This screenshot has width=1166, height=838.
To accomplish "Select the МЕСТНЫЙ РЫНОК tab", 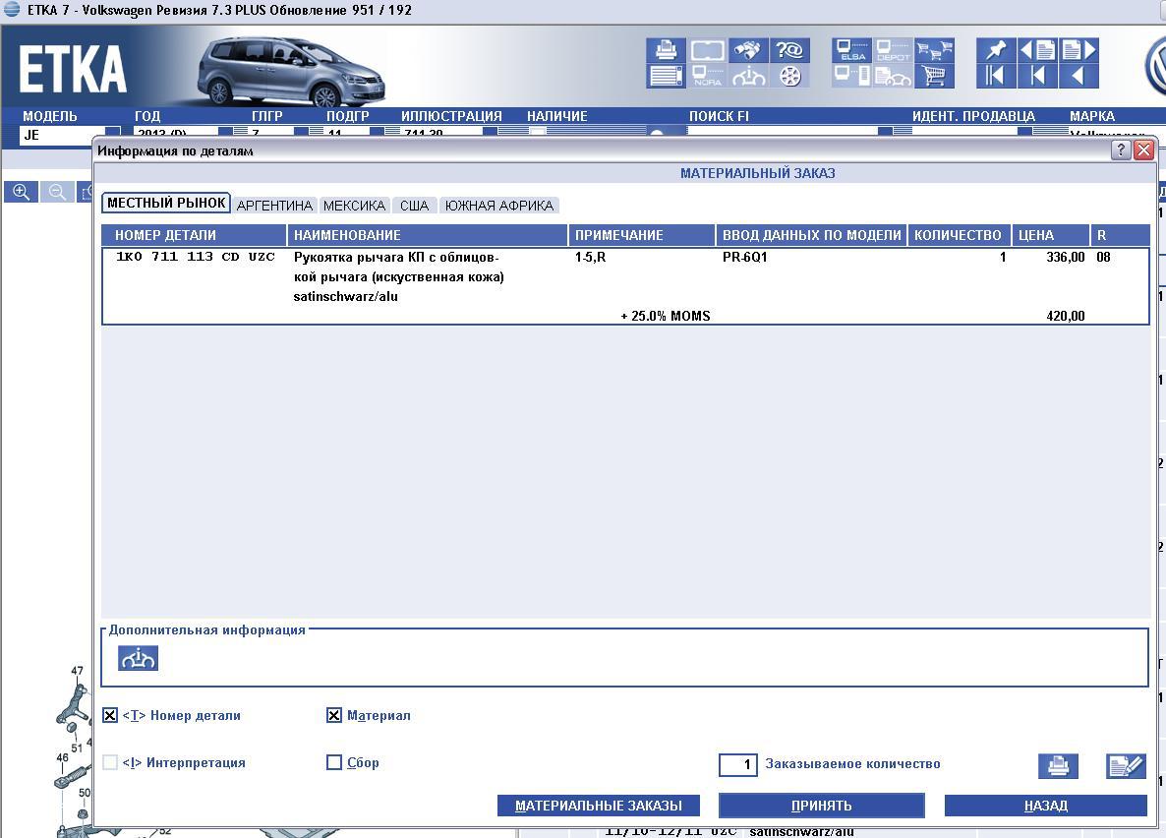I will (166, 204).
